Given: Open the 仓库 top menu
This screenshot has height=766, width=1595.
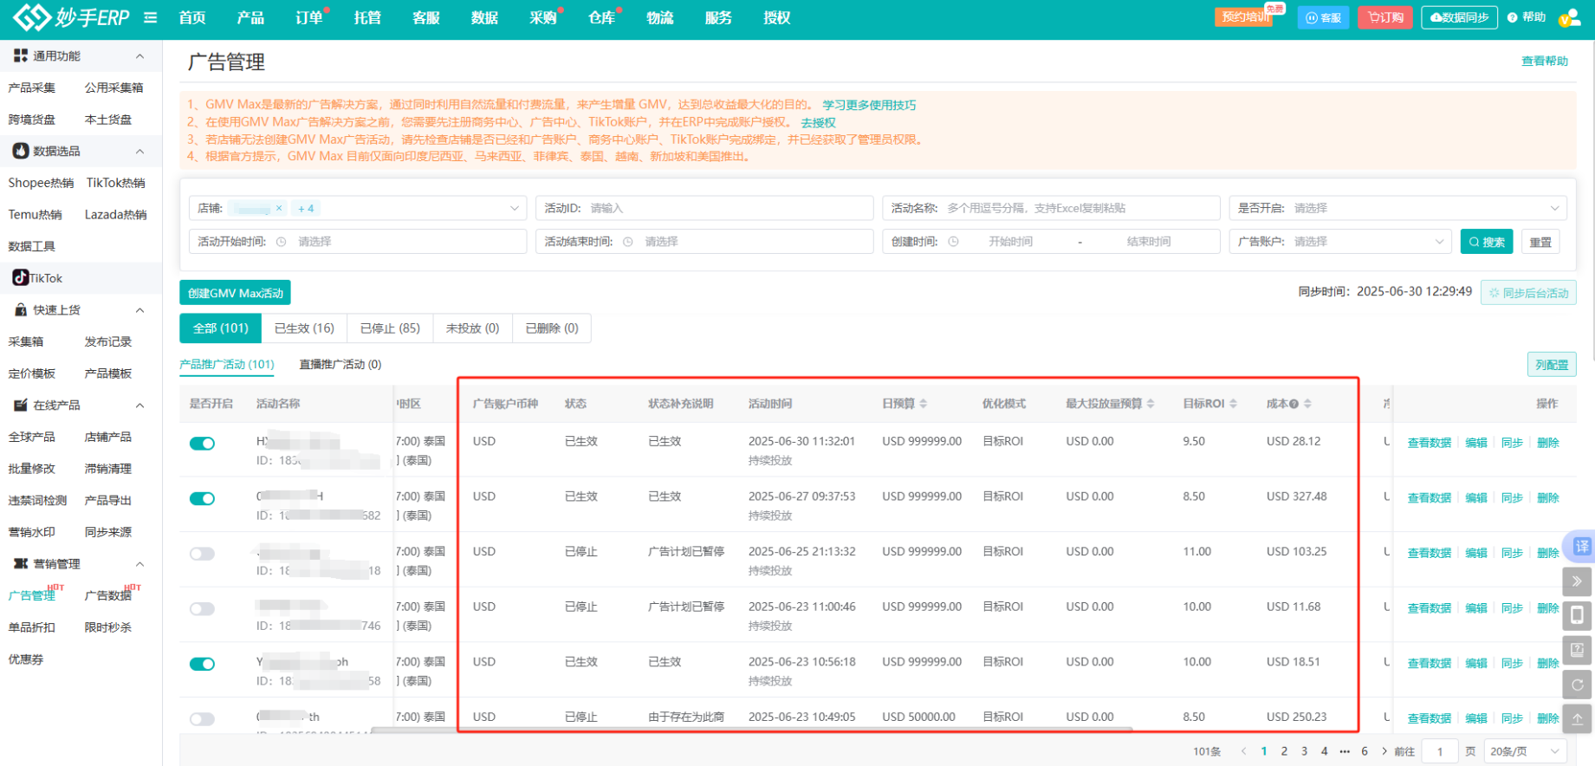Looking at the screenshot, I should coord(601,18).
